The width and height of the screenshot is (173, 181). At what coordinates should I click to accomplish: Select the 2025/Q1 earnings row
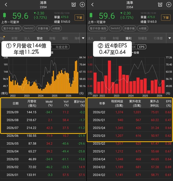click(130, 151)
